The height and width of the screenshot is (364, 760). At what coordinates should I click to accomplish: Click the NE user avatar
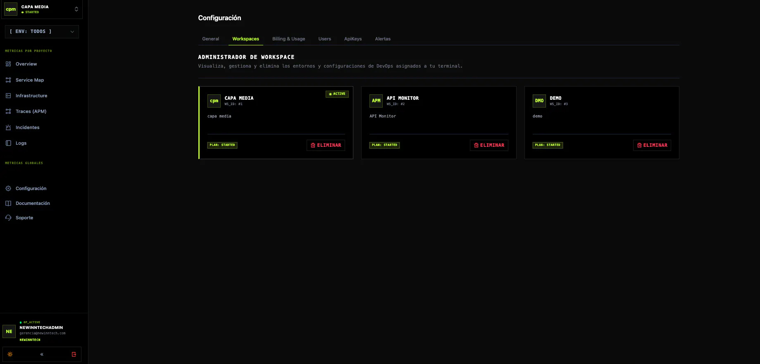9,331
